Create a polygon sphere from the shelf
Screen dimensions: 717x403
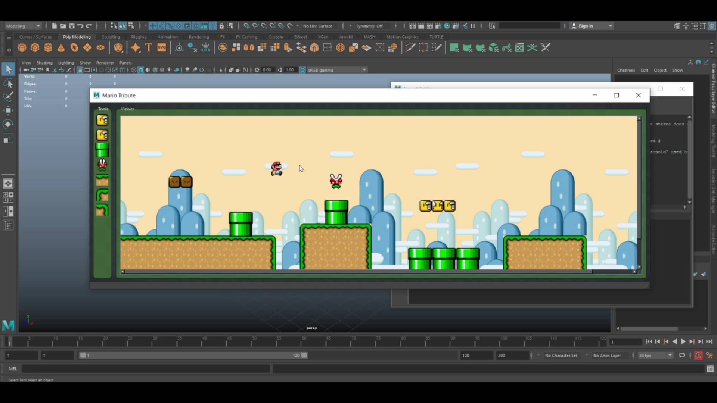(x=22, y=47)
